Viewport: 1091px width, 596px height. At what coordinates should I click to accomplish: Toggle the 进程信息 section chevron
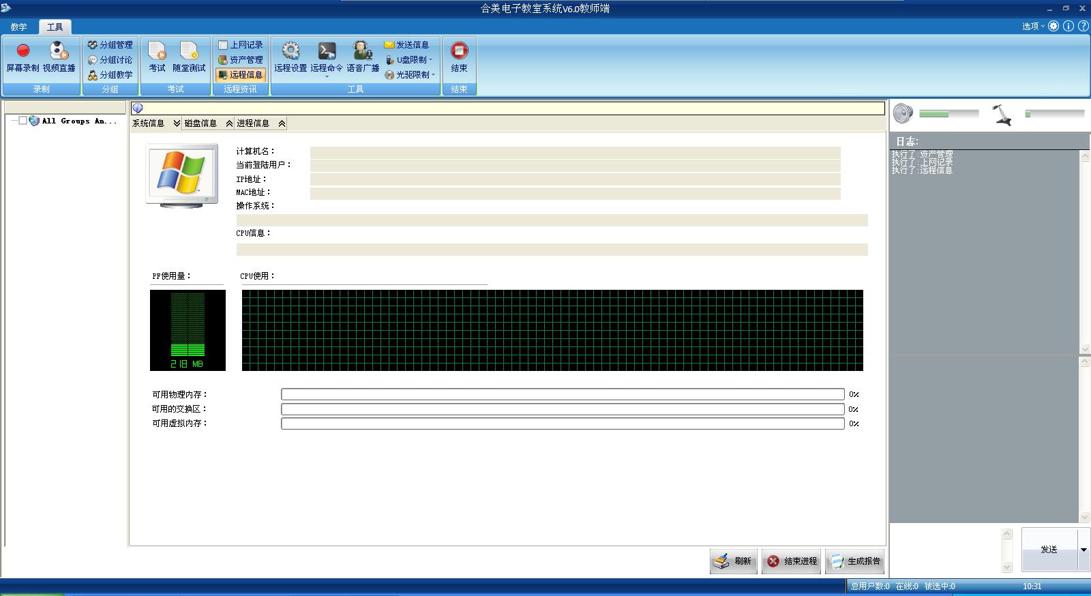pos(282,123)
